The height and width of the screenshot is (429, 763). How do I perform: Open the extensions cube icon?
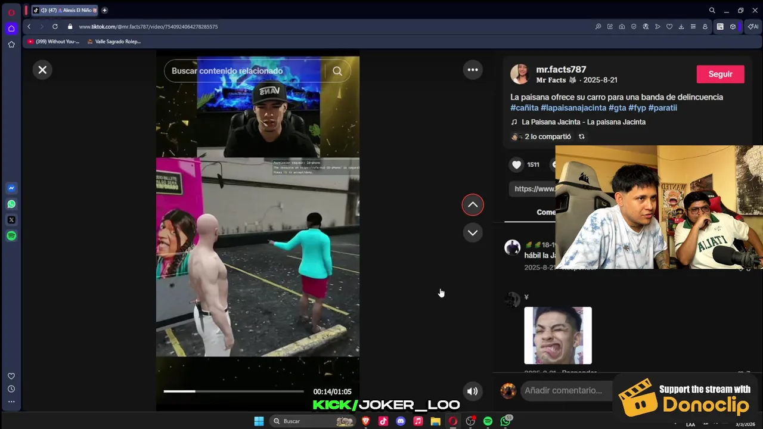pyautogui.click(x=733, y=27)
